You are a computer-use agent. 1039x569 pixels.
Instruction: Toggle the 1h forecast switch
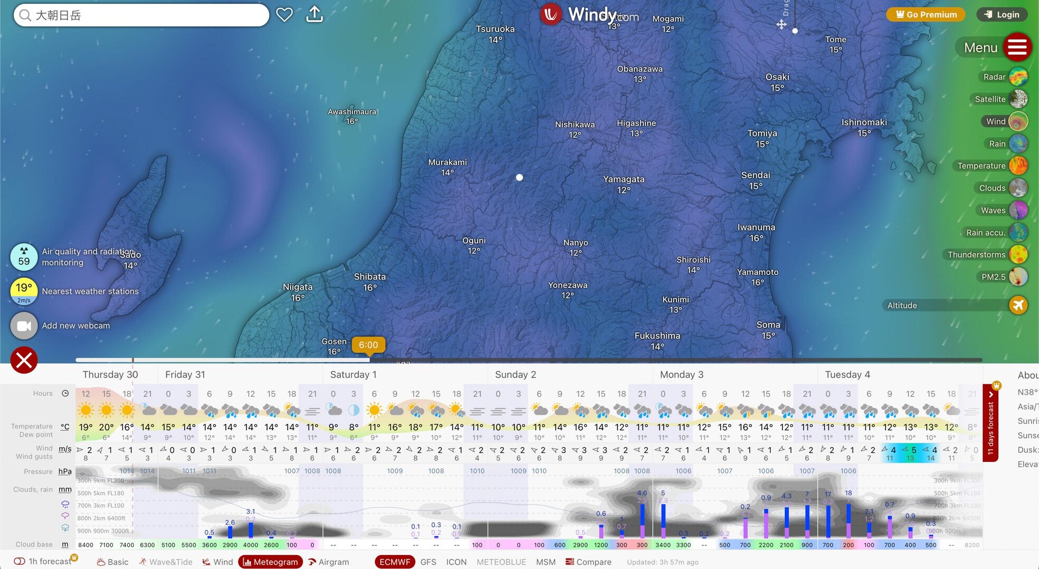(20, 562)
